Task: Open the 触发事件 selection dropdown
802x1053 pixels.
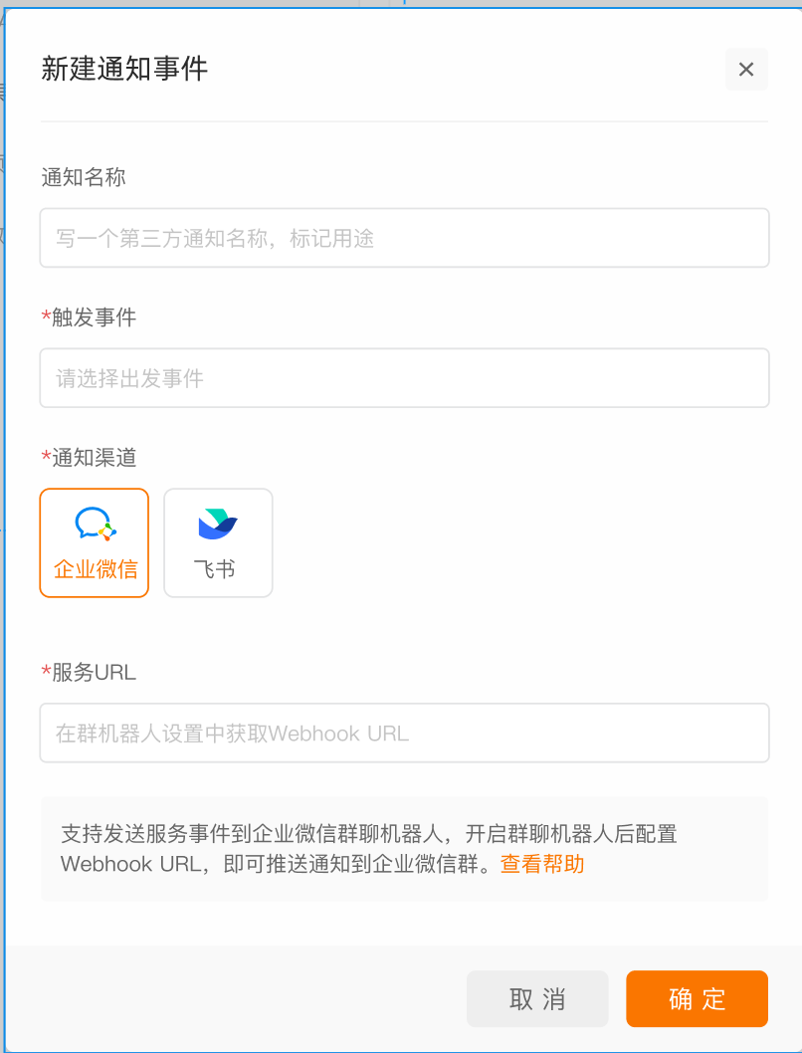Action: pos(404,378)
